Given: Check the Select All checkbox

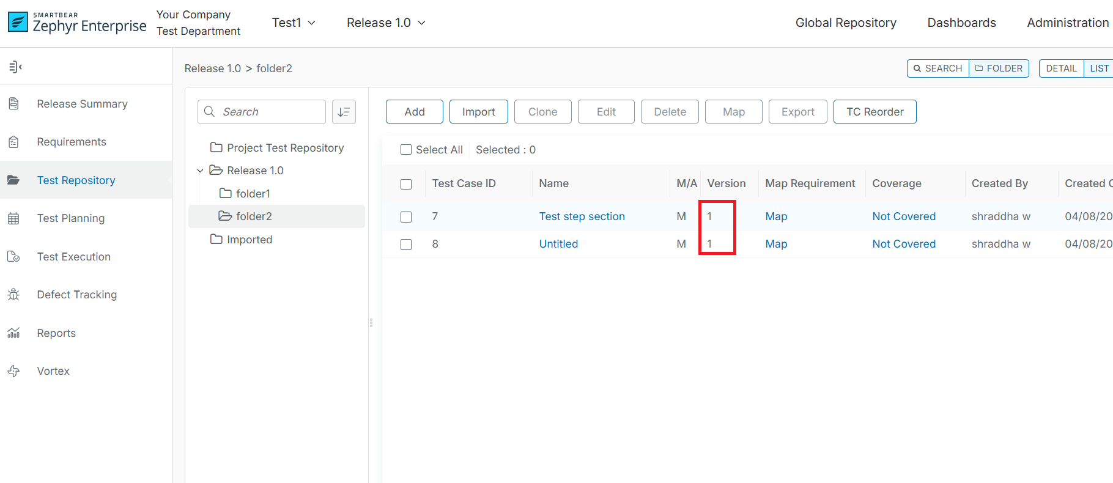Looking at the screenshot, I should click(406, 150).
